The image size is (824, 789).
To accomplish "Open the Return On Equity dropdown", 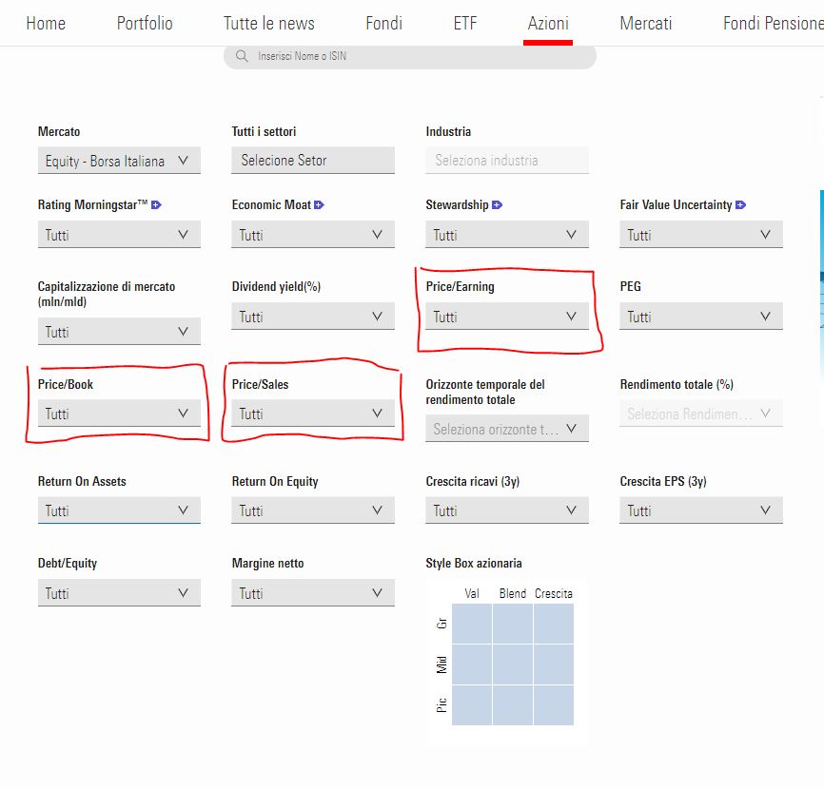I will [312, 510].
